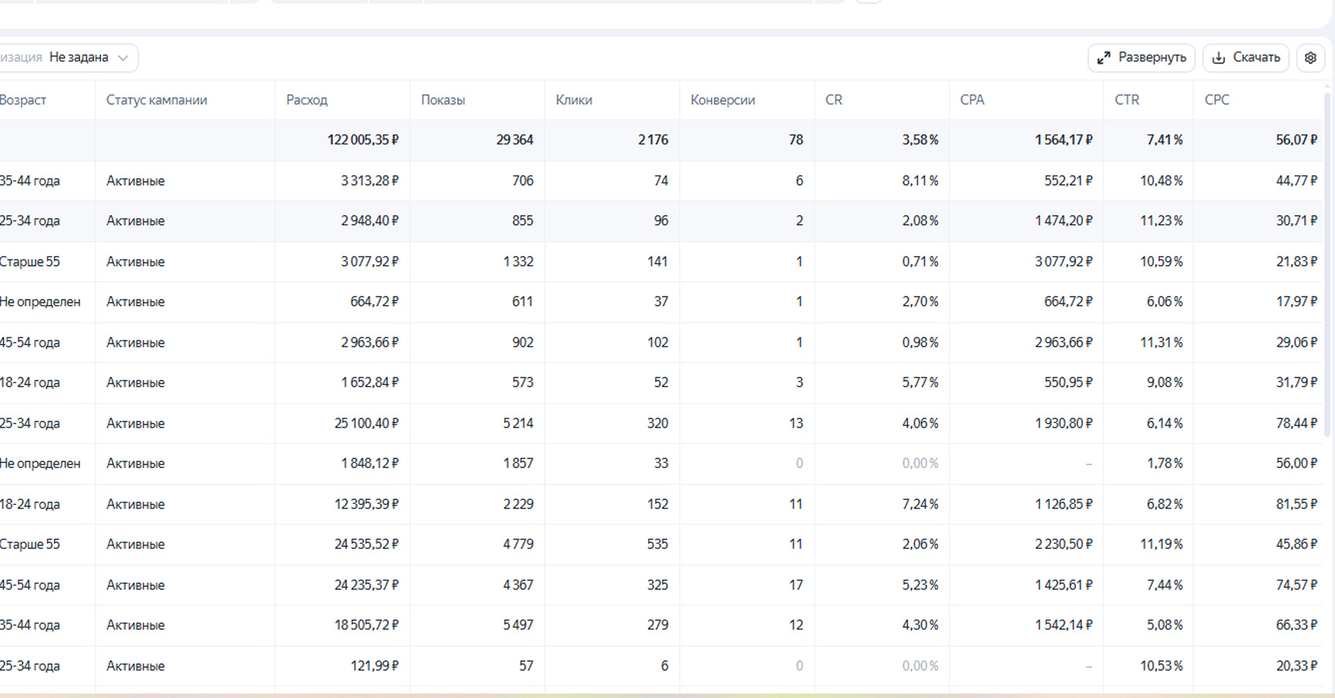1335x698 pixels.
Task: Select the total spend cell 122 005,35 ₽
Action: pos(362,140)
